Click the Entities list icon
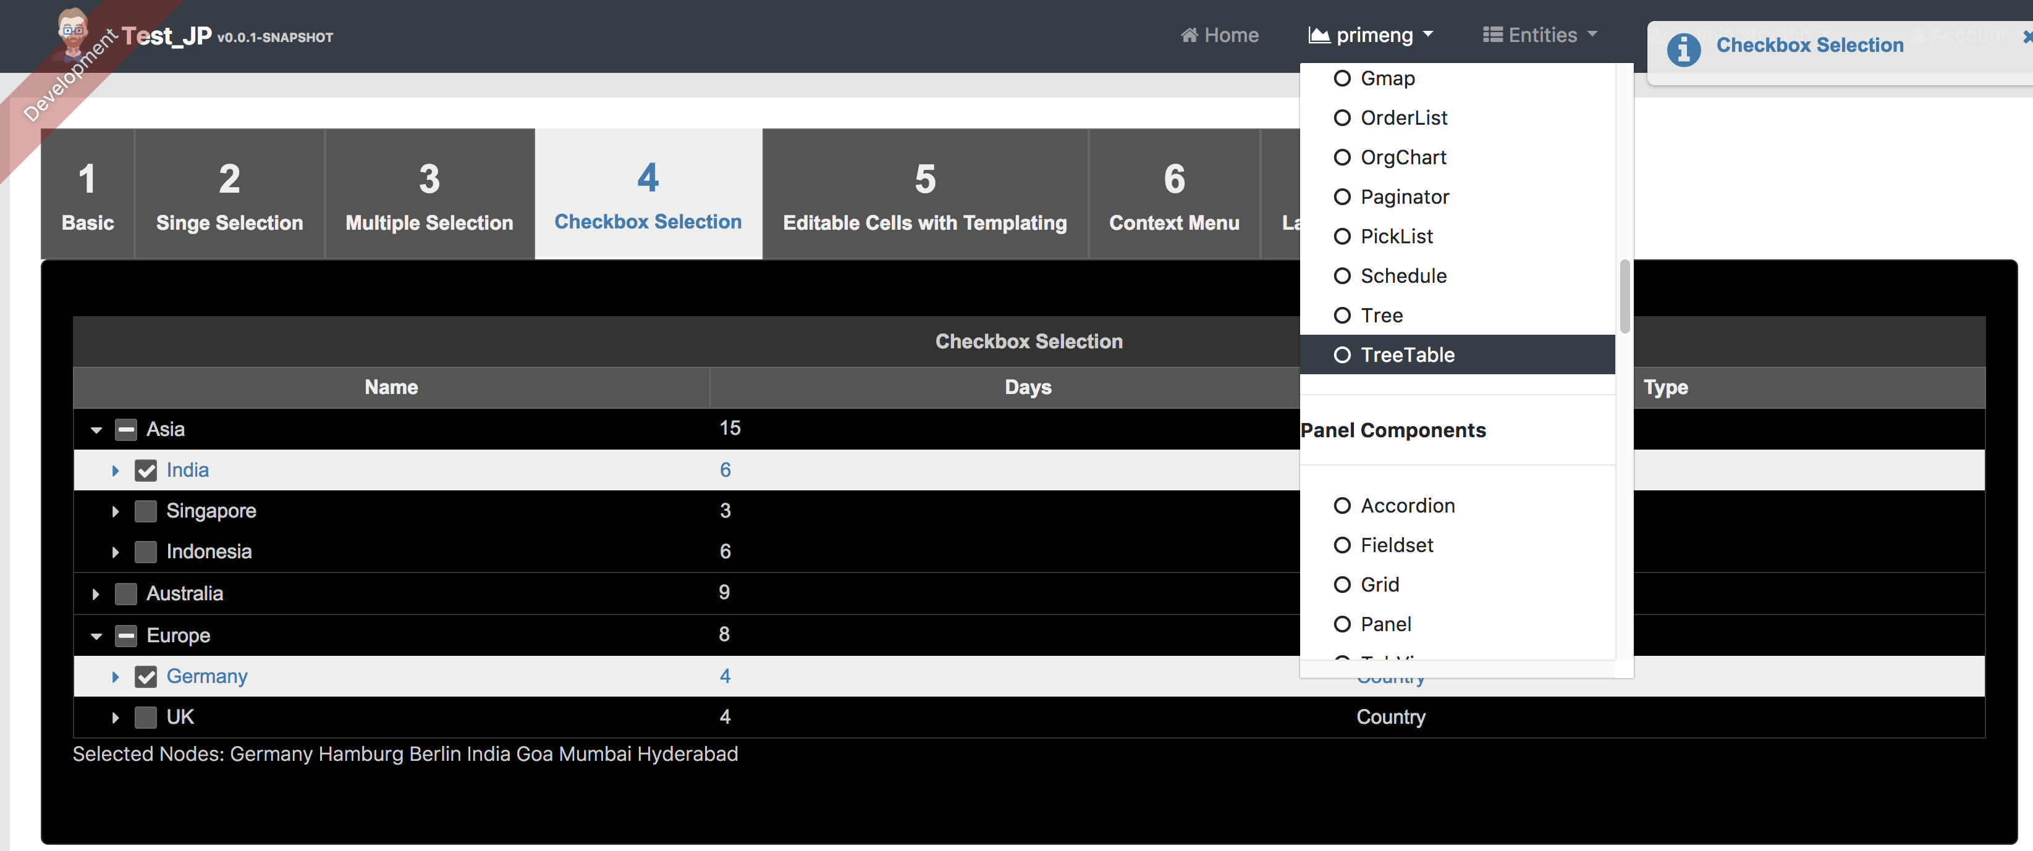This screenshot has height=851, width=2033. point(1492,35)
